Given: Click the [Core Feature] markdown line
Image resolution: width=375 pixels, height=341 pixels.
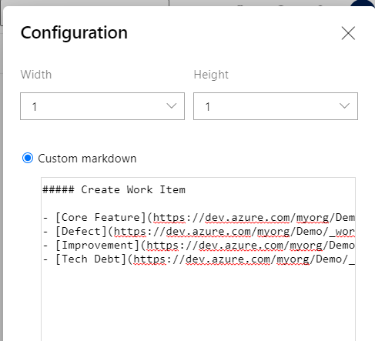Looking at the screenshot, I should (x=199, y=218).
